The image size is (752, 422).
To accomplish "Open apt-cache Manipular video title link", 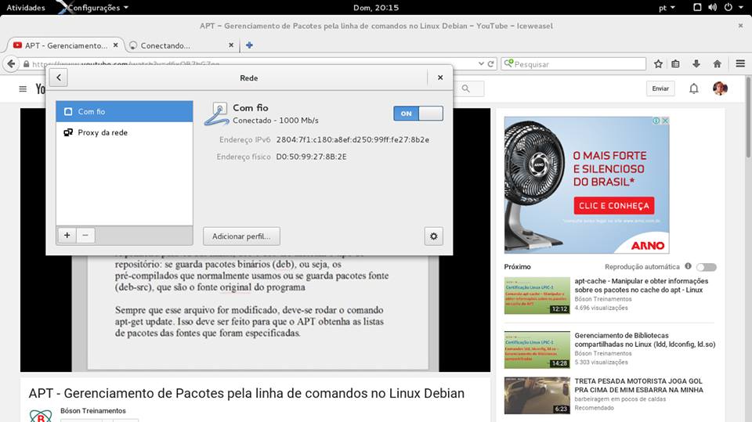I will click(642, 285).
